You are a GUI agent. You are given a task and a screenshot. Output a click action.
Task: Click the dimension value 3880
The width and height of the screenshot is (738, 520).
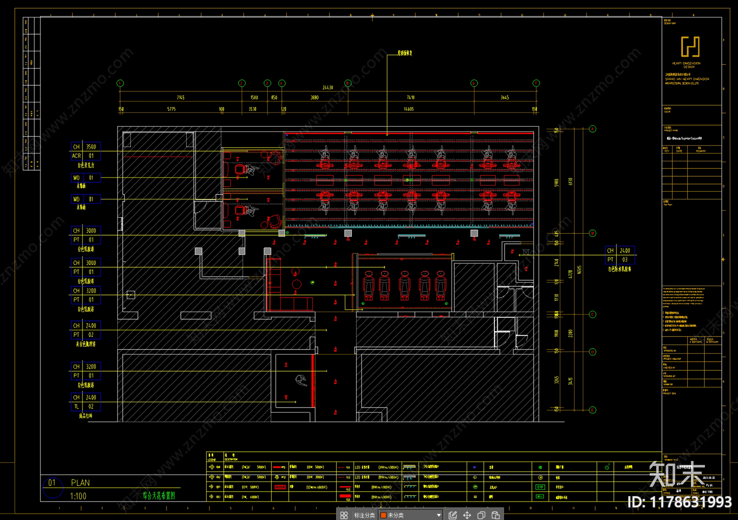pyautogui.click(x=314, y=97)
